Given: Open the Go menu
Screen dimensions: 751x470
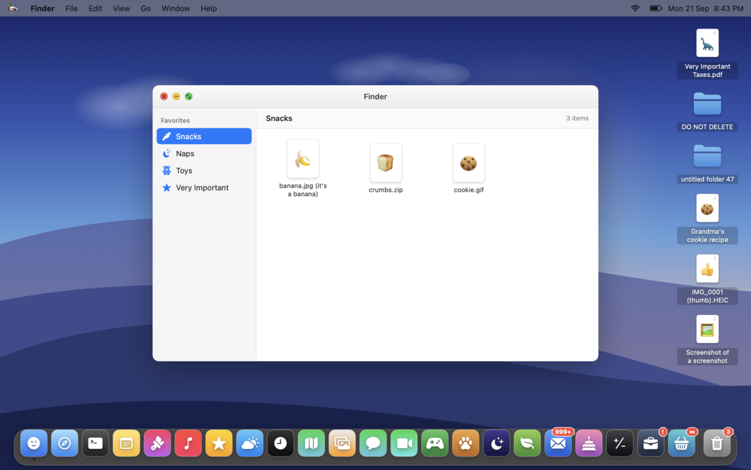Looking at the screenshot, I should (145, 8).
